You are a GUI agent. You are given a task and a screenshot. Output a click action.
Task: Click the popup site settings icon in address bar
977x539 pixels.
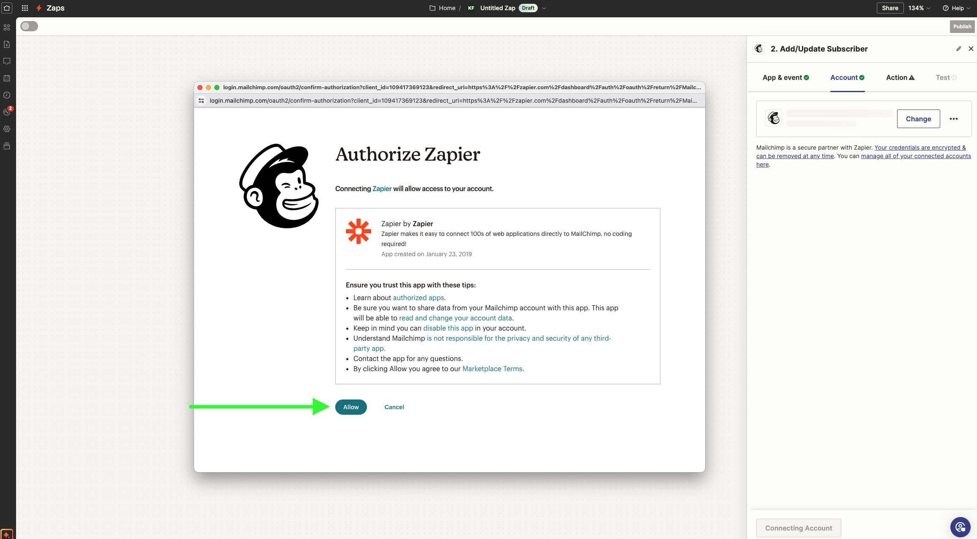coord(201,101)
